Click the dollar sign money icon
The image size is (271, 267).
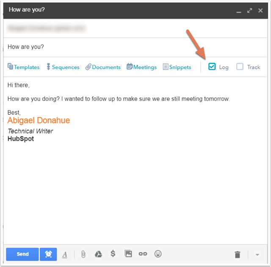point(113,254)
